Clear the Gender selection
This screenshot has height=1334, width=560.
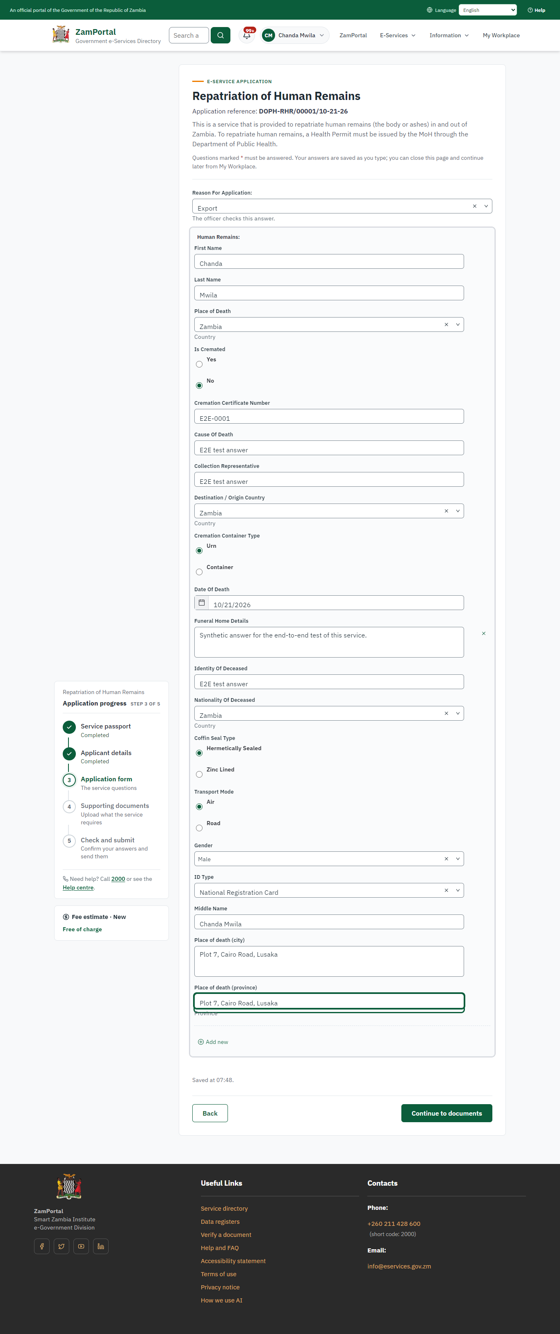click(446, 859)
